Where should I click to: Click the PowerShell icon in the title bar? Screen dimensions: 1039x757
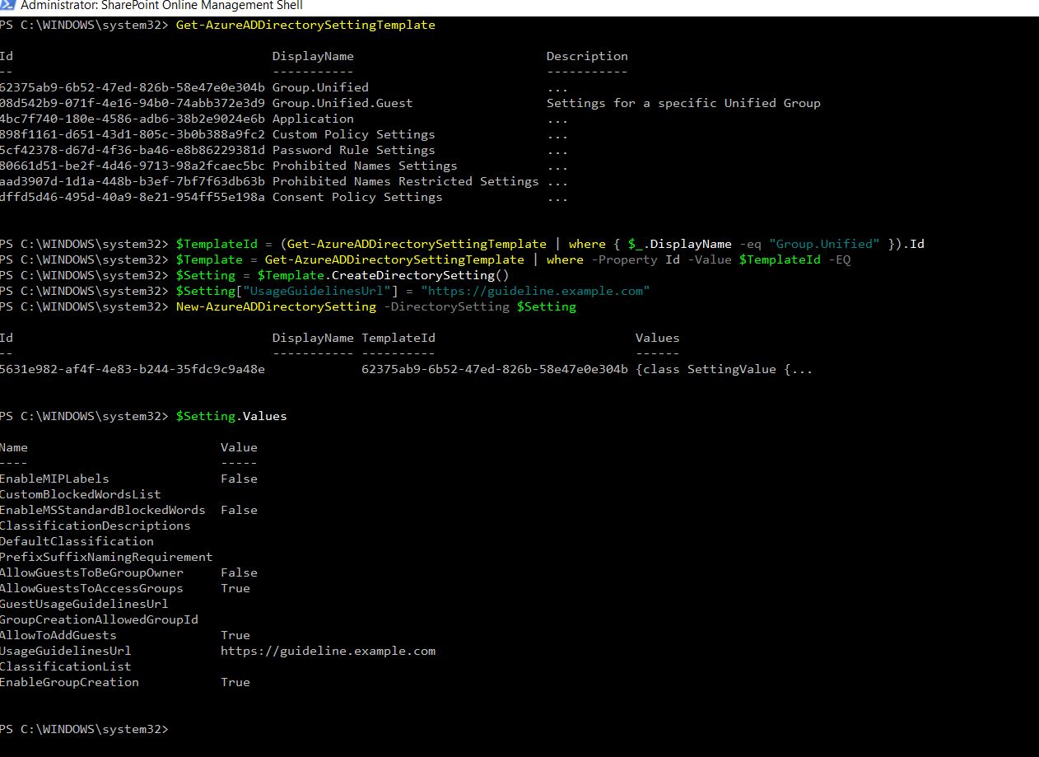click(x=7, y=5)
